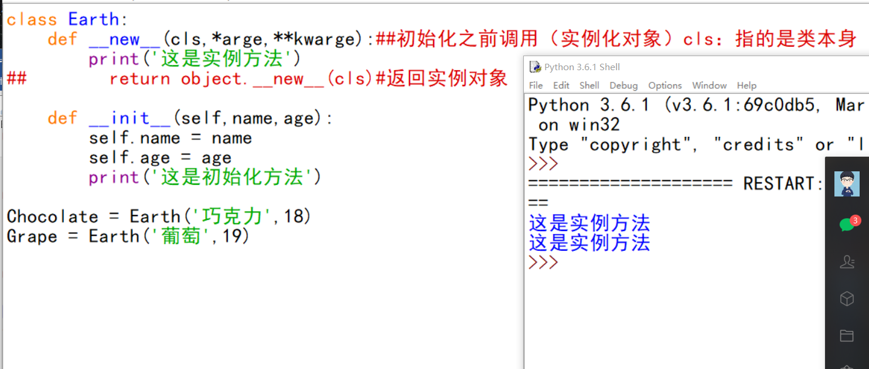Open the Options menu
The width and height of the screenshot is (869, 369).
coord(664,85)
